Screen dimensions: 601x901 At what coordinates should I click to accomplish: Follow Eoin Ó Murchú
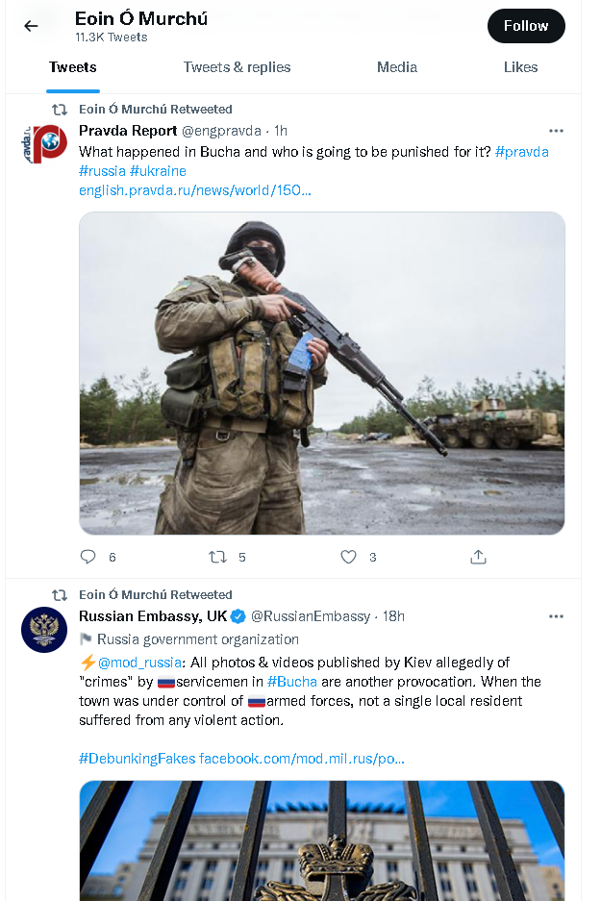[x=526, y=26]
